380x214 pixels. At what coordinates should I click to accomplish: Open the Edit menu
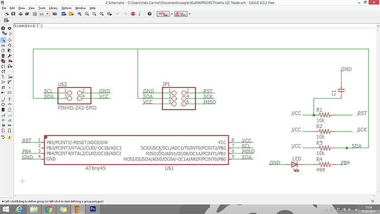click(12, 8)
